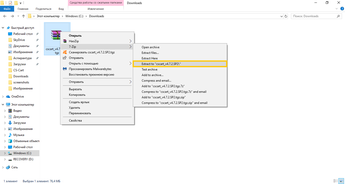Click the Объемные объекты cube icon
Image resolution: width=345 pixels, height=184 pixels.
tap(10, 141)
